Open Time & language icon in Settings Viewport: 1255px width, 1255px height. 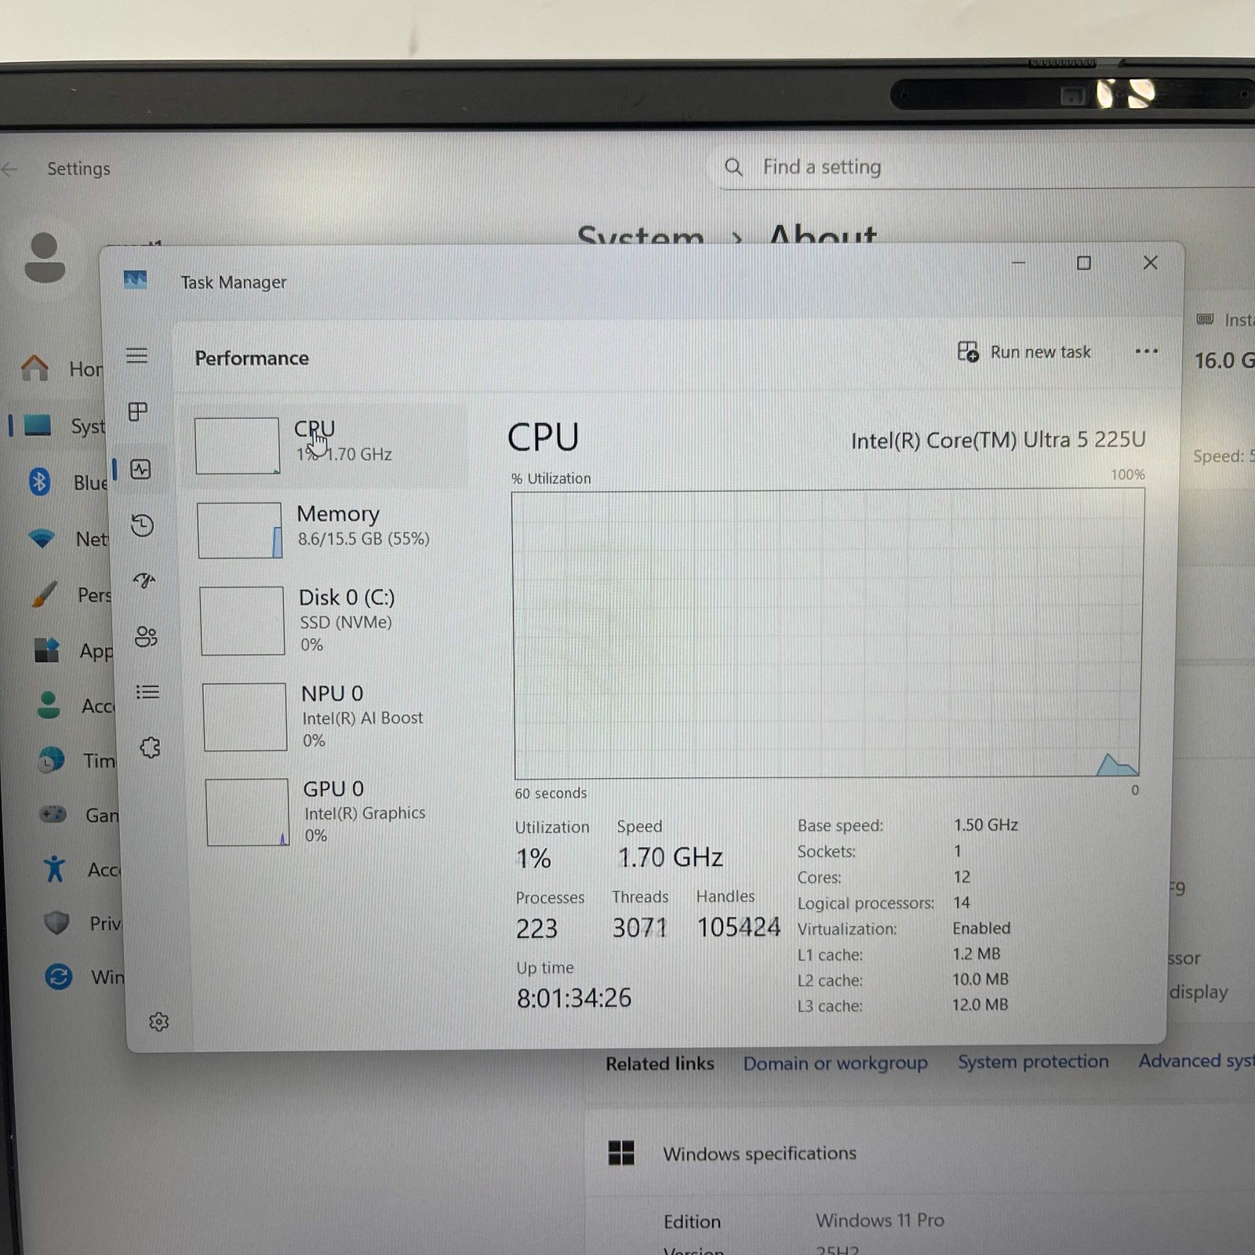pyautogui.click(x=52, y=759)
